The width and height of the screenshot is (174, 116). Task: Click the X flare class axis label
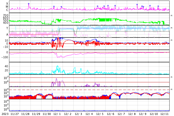point(7,4)
